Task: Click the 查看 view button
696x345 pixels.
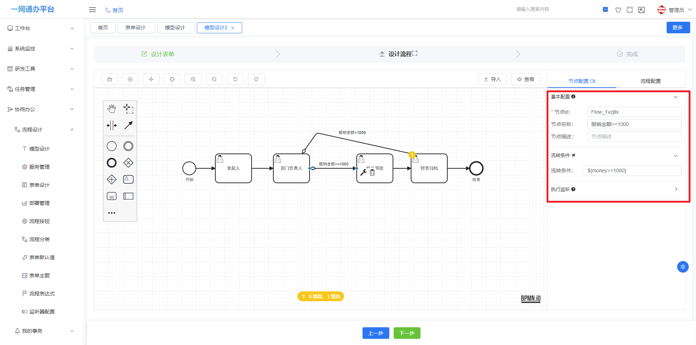Action: click(x=526, y=79)
